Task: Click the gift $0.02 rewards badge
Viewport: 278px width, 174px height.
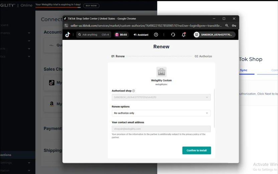Action: (121, 35)
